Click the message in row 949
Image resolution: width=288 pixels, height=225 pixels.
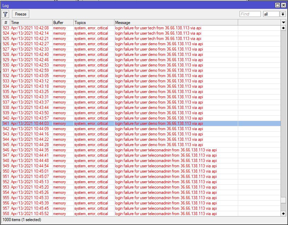166,166
